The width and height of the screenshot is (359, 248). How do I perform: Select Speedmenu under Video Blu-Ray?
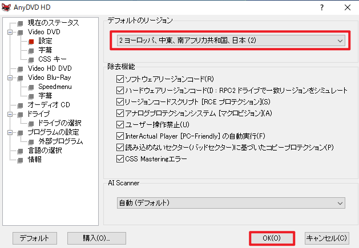coord(55,87)
